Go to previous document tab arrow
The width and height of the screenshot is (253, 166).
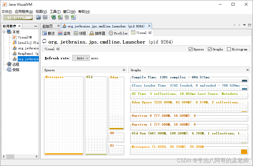pos(234,25)
